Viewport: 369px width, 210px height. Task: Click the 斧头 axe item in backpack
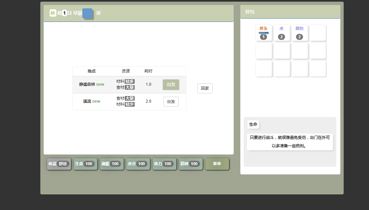coord(264,33)
